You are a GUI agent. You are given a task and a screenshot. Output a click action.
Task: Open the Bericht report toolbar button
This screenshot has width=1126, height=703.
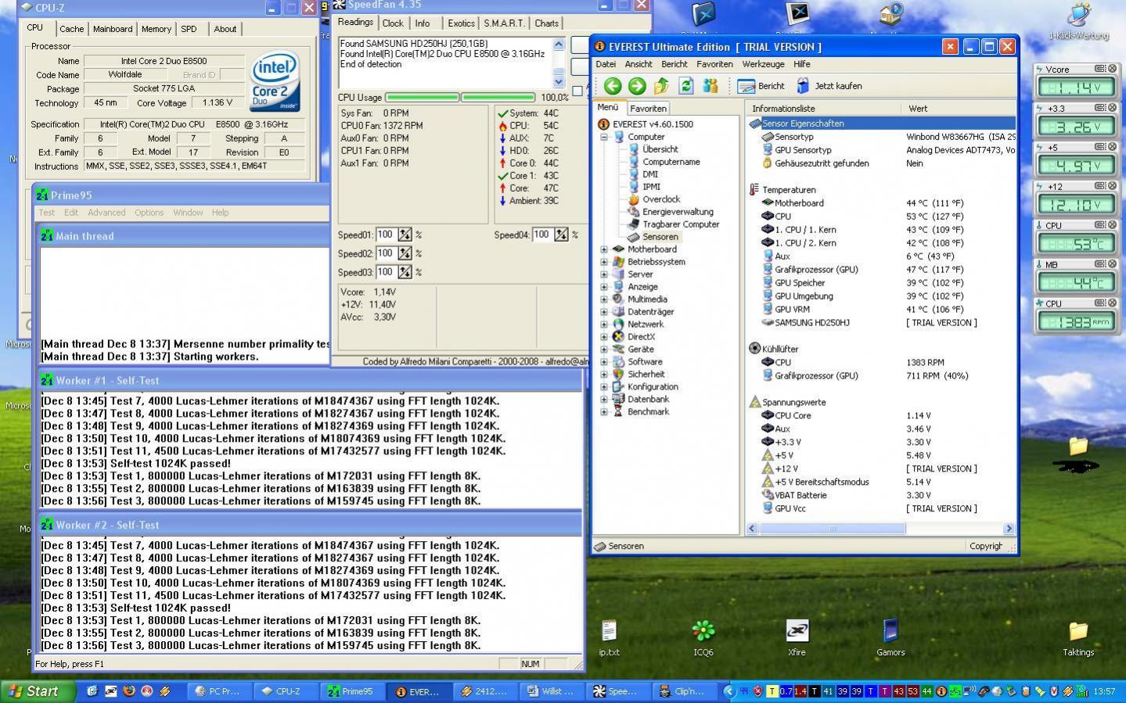click(761, 86)
